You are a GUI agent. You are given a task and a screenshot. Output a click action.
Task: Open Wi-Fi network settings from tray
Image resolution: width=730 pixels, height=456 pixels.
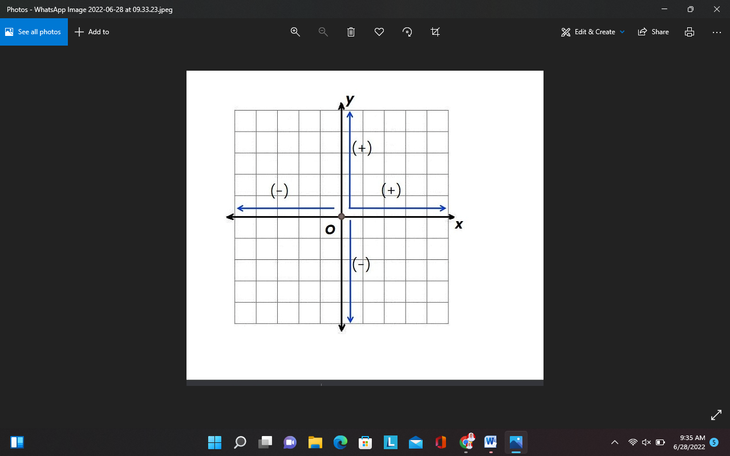click(x=632, y=442)
